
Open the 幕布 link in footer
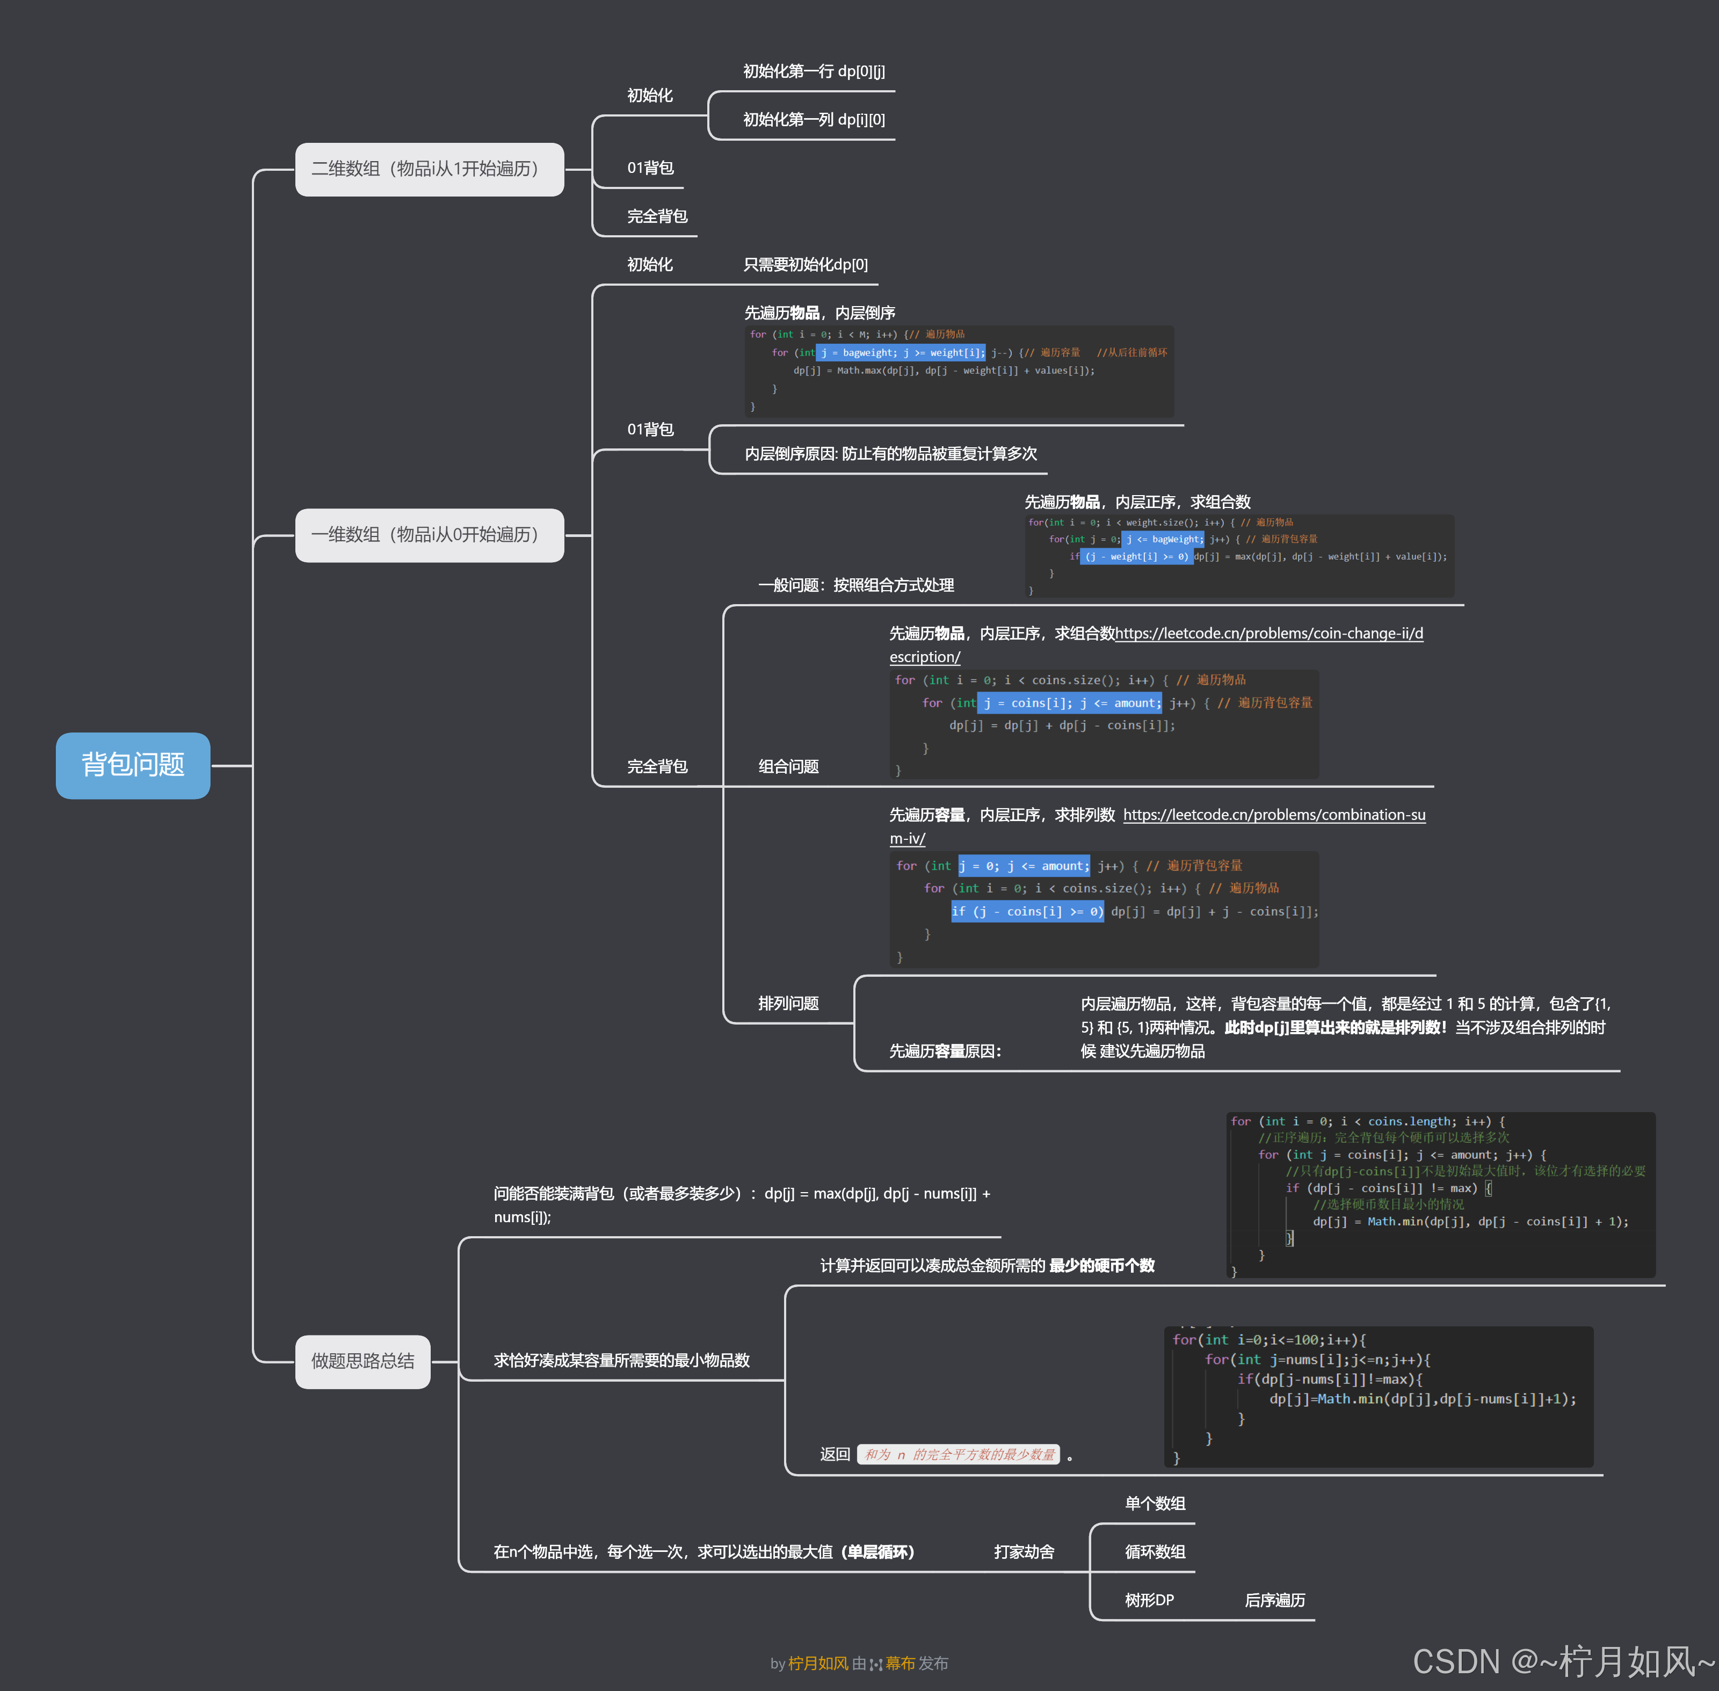(x=900, y=1663)
